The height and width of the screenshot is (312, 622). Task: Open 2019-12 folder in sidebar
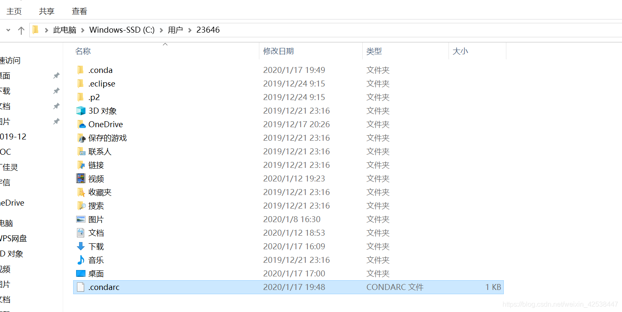[13, 137]
